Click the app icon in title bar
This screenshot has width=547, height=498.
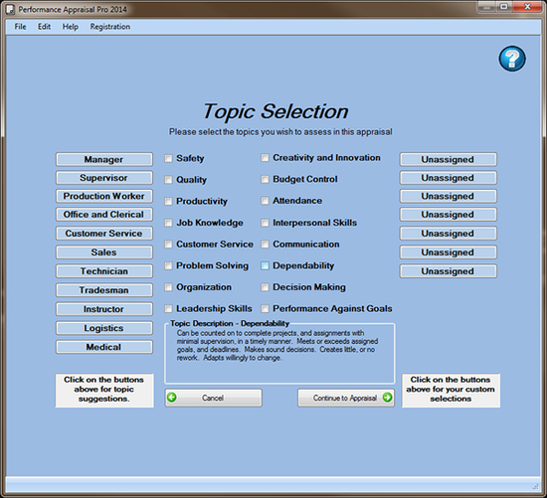tap(10, 9)
